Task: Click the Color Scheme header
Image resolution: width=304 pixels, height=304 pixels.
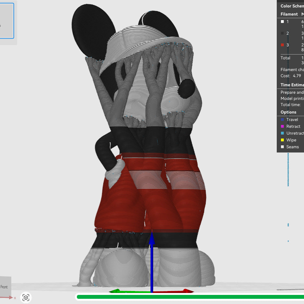Action: pyautogui.click(x=292, y=6)
